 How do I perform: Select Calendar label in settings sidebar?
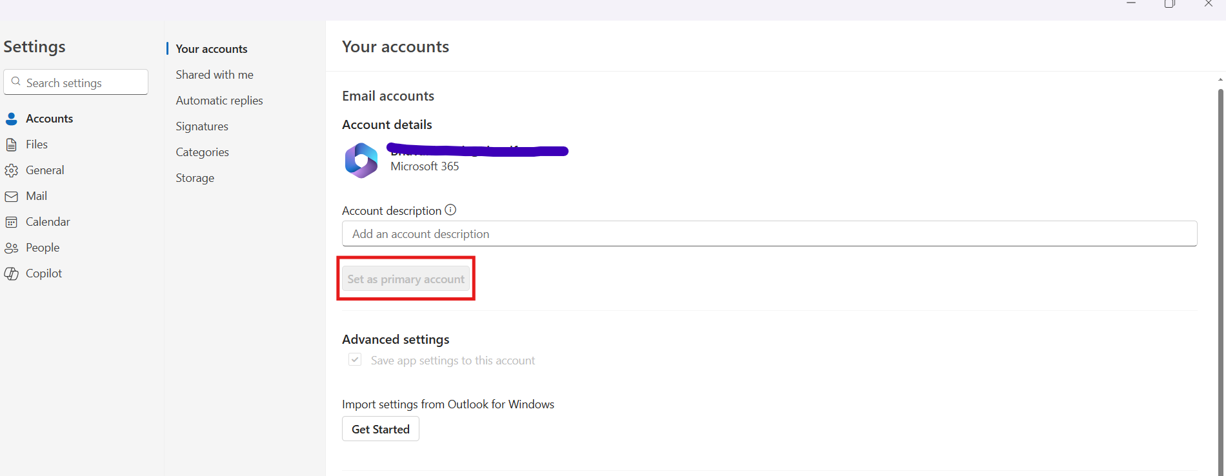(x=48, y=222)
